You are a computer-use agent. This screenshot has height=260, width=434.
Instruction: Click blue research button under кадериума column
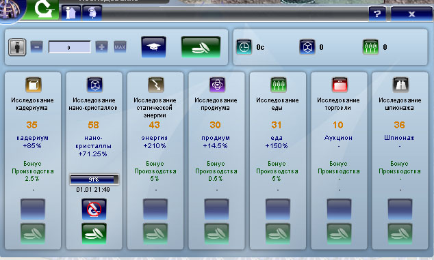(33, 209)
